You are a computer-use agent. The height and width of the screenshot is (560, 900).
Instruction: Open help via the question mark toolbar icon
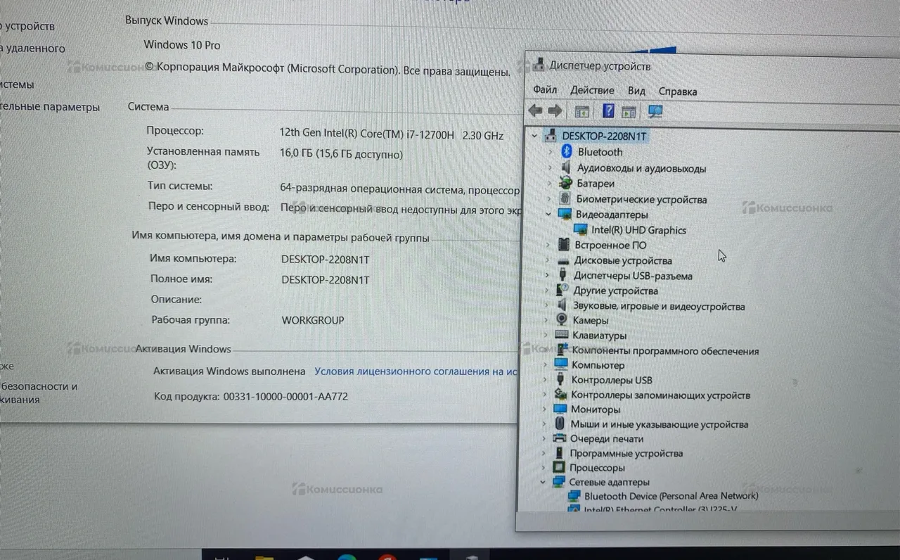pos(608,111)
